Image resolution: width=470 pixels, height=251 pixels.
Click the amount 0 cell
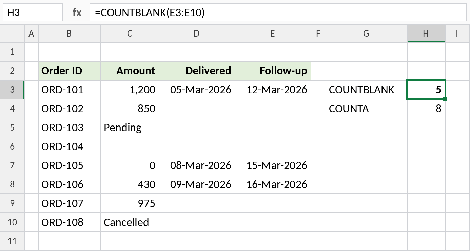(x=130, y=165)
